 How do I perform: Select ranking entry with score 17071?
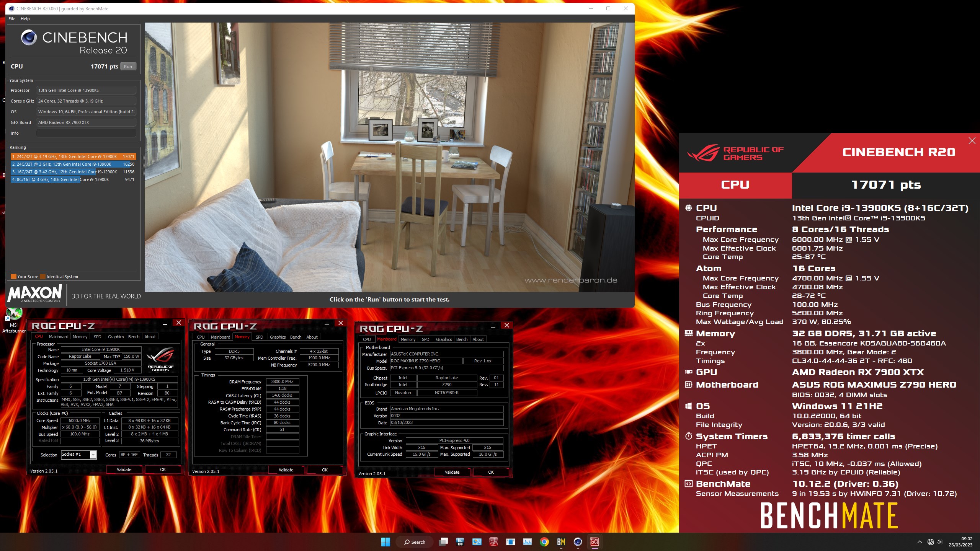pyautogui.click(x=73, y=156)
